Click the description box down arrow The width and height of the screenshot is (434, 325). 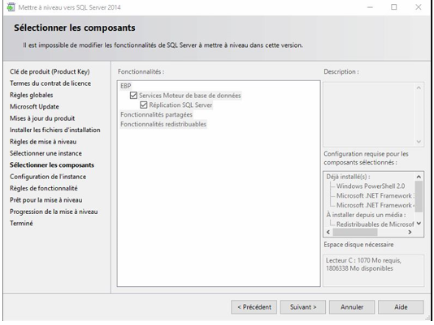419,141
